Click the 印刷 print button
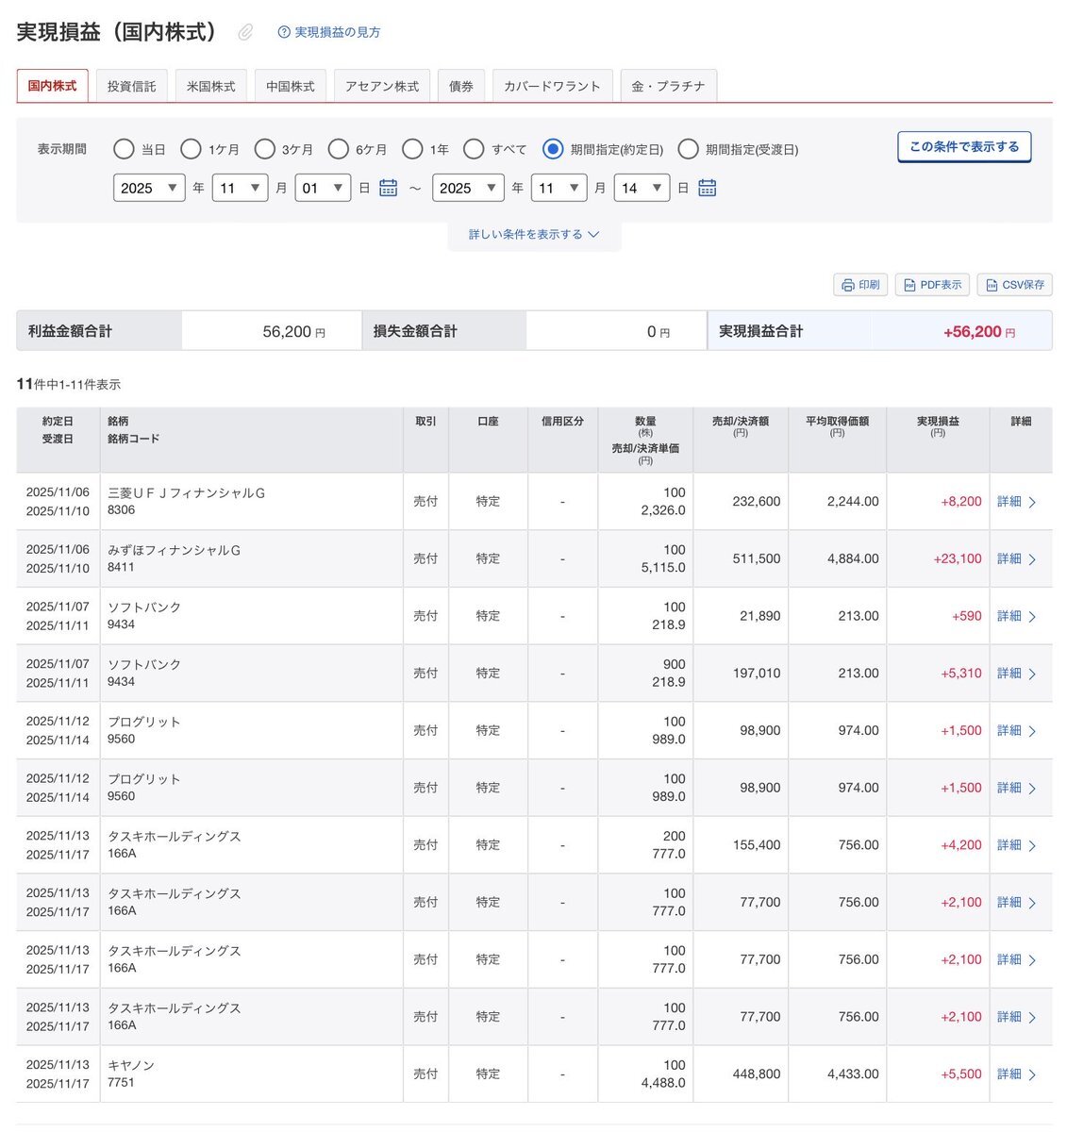 tap(859, 285)
